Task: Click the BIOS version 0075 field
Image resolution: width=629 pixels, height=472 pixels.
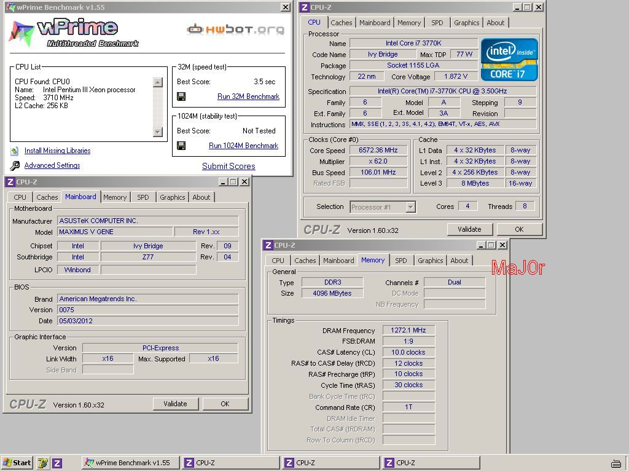Action: tap(148, 310)
